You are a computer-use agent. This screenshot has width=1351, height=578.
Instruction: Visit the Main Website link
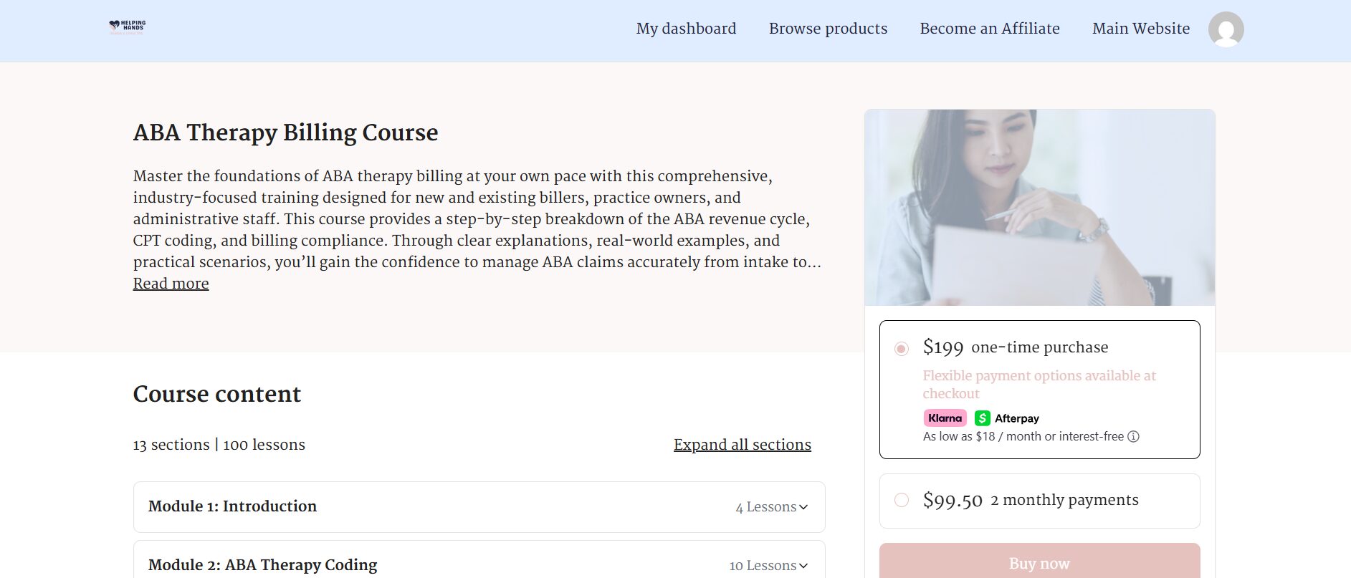1140,29
